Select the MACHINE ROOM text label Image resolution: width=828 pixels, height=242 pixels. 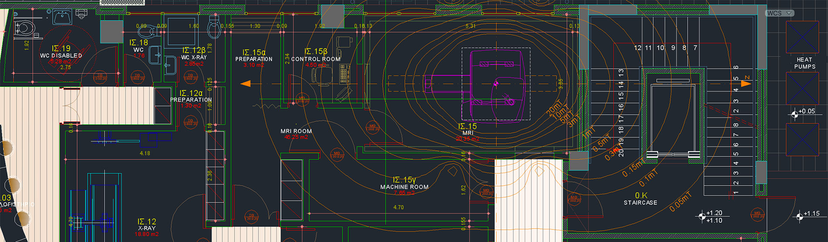[404, 187]
